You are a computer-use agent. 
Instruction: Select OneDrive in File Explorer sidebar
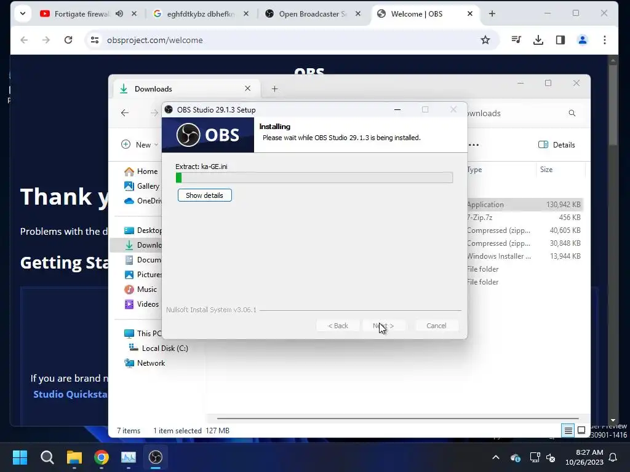(143, 201)
